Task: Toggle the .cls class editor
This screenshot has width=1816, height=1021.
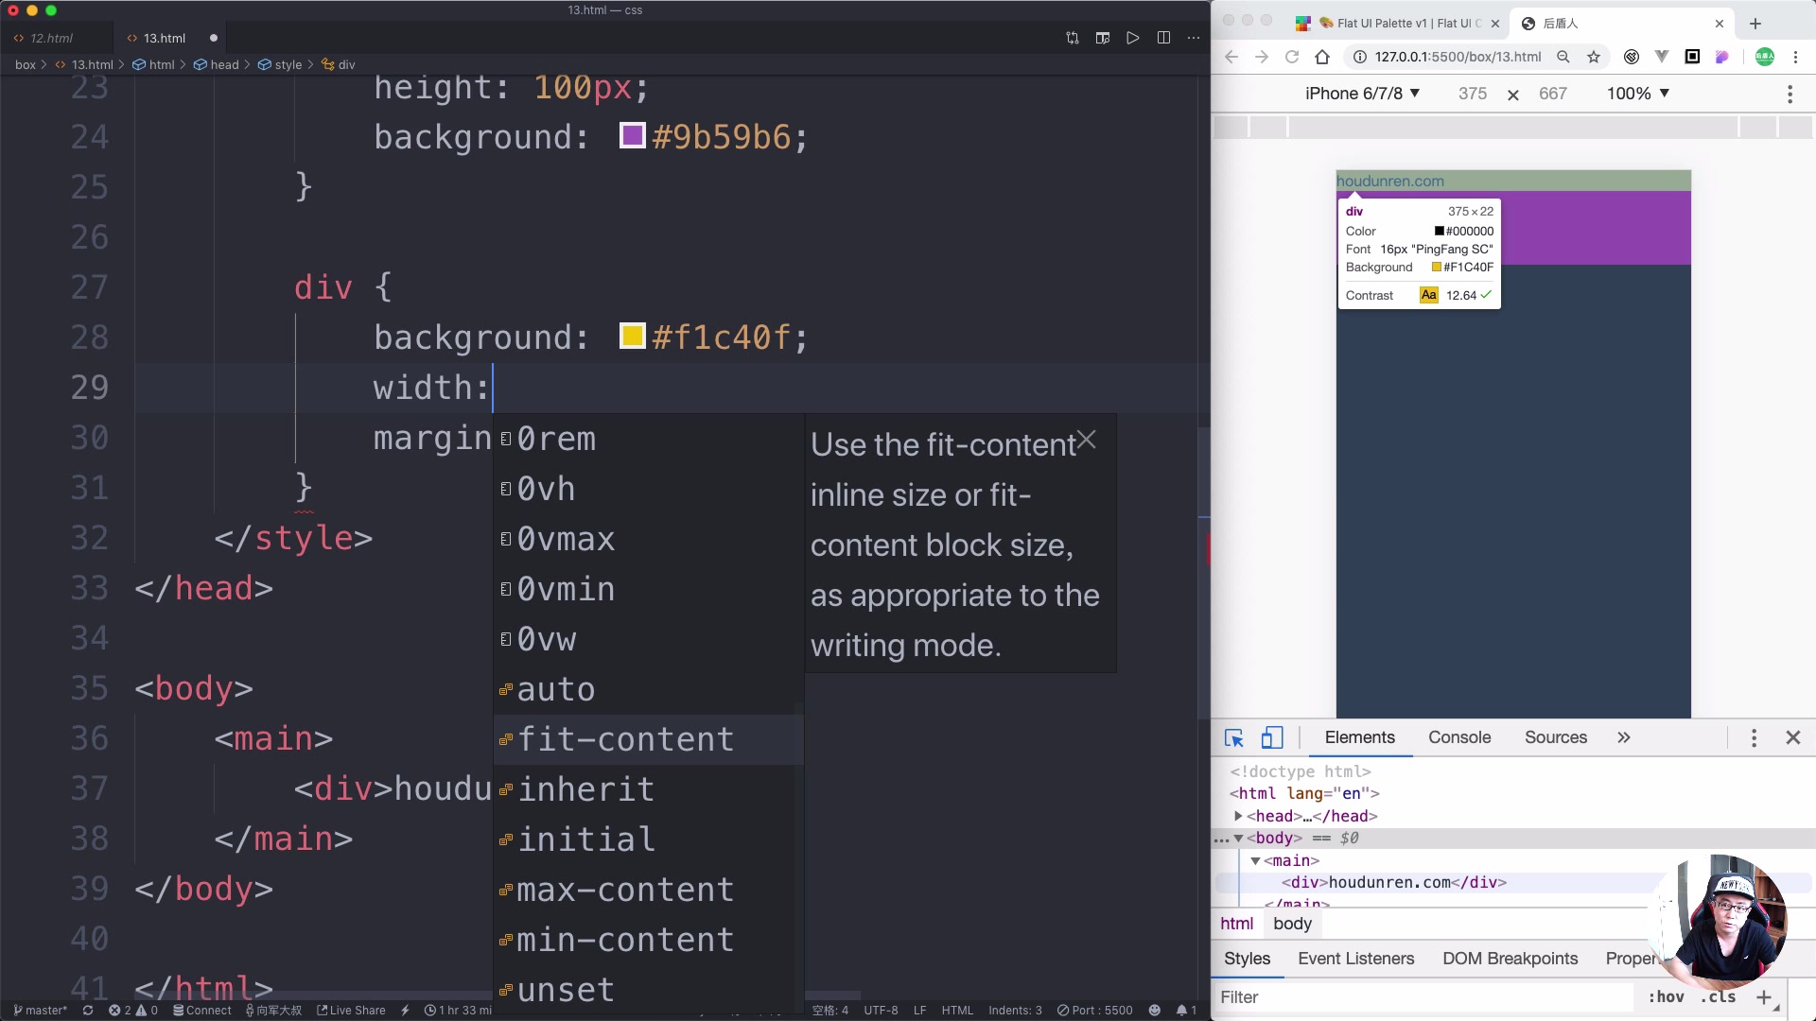Action: tap(1718, 997)
